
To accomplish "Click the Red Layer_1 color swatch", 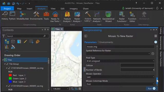I will 10,75.
